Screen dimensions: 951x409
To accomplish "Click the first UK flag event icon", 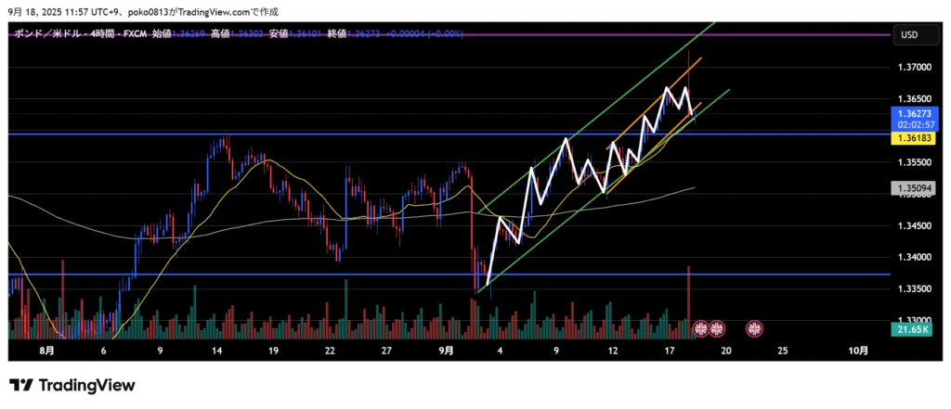I will coord(701,328).
